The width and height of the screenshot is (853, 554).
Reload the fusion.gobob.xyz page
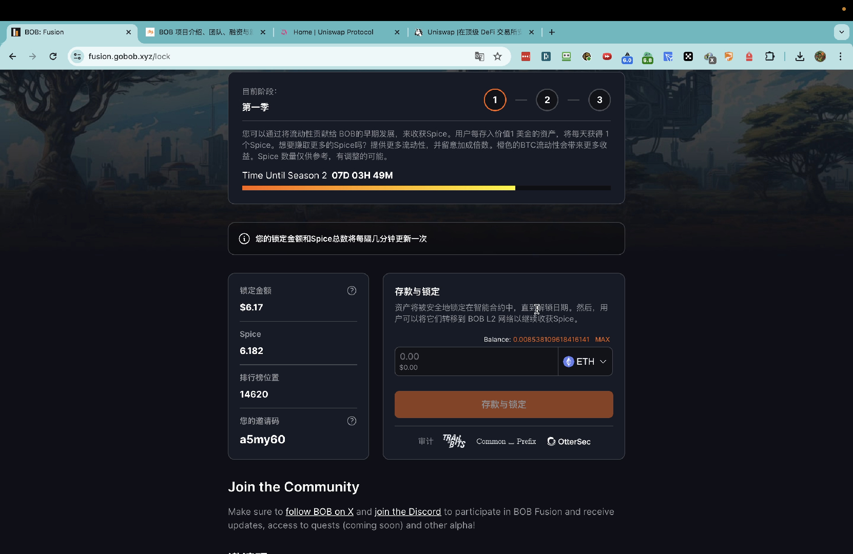click(x=53, y=56)
